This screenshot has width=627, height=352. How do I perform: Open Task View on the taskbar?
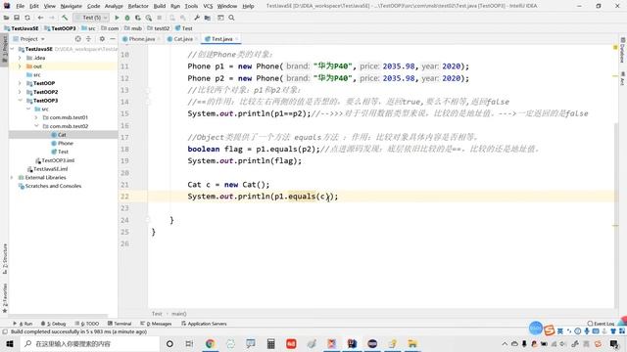[x=189, y=343]
